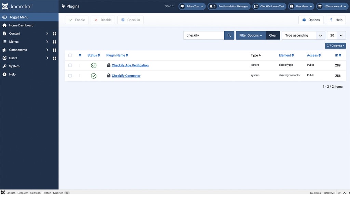Click the Joomla debug bar logo

(x=3, y=193)
